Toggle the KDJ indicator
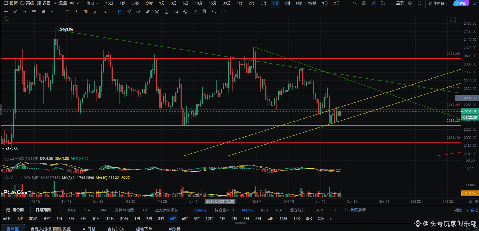The image size is (479, 231). tap(264, 210)
